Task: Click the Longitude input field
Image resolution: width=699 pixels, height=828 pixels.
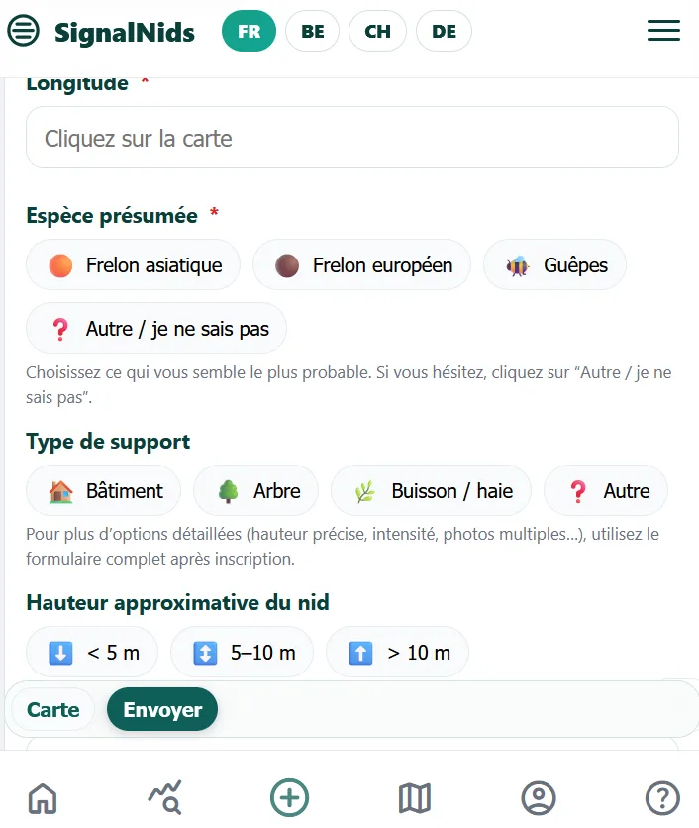Action: 351,138
